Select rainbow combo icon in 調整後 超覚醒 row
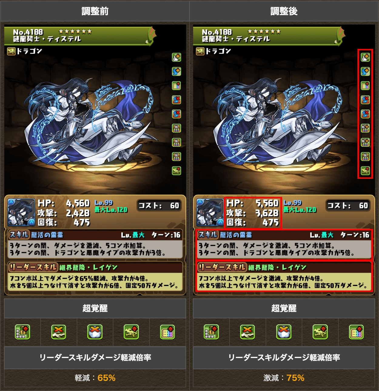The image size is (379, 391). (x=356, y=332)
